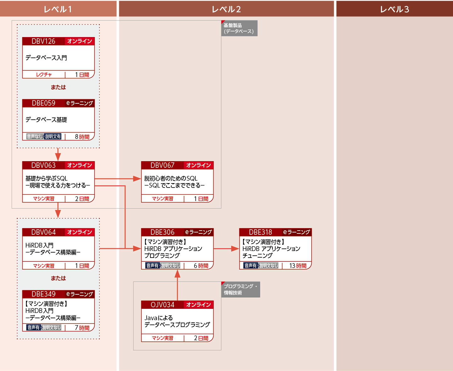453x371 pixels.
Task: Open the DBV126 データベース入門 course card
Action: tap(59, 58)
